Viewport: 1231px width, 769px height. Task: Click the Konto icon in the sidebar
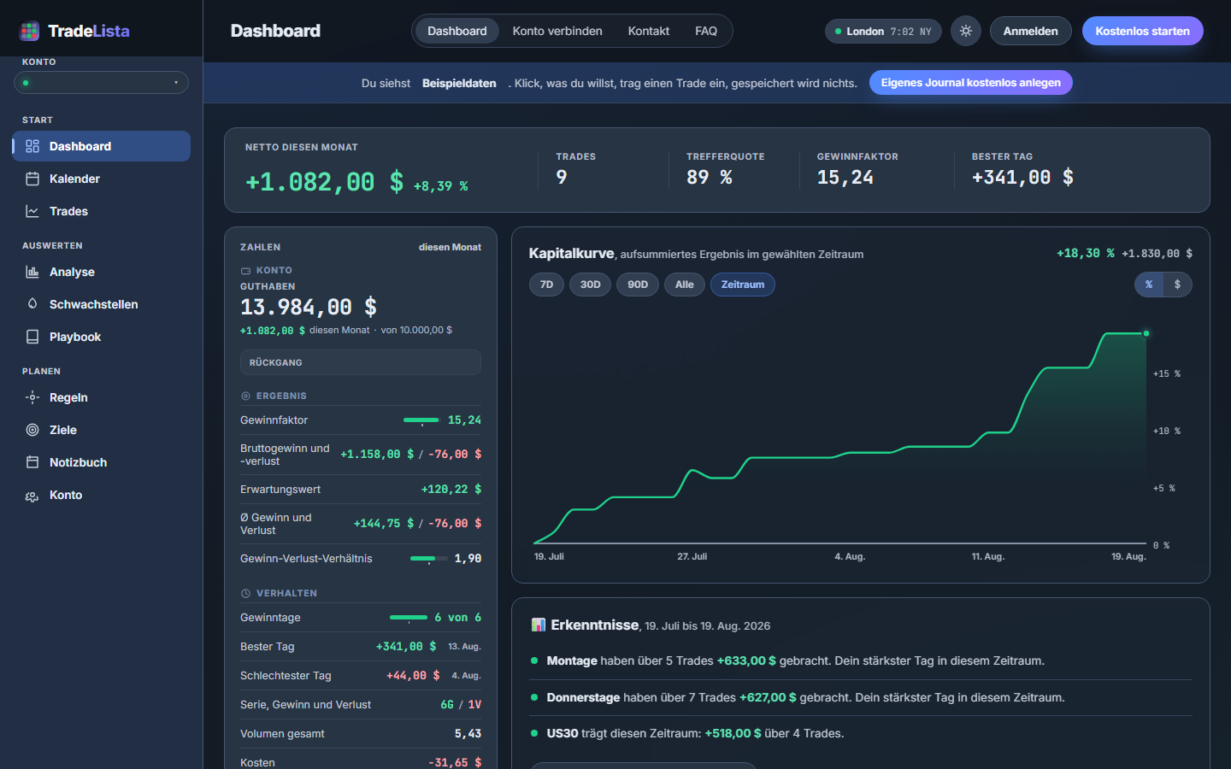[x=32, y=496]
